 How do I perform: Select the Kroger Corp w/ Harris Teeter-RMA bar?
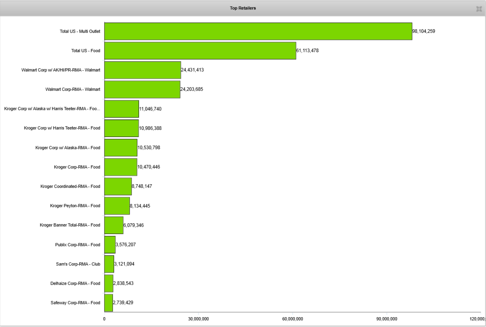[x=121, y=128]
